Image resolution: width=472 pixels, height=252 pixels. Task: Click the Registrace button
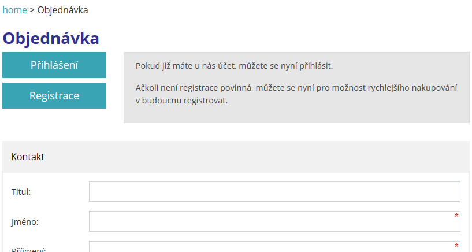pyautogui.click(x=54, y=96)
